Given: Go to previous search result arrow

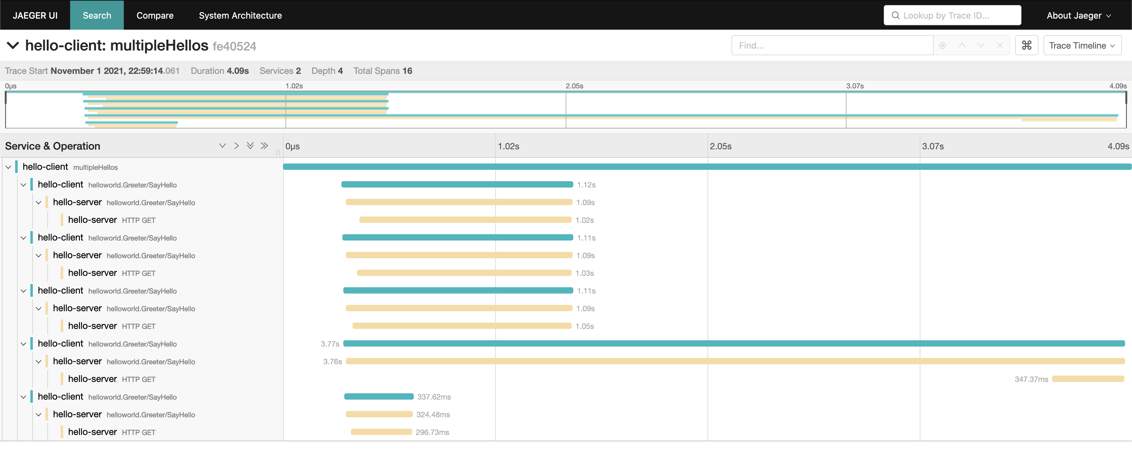Looking at the screenshot, I should click(x=961, y=45).
